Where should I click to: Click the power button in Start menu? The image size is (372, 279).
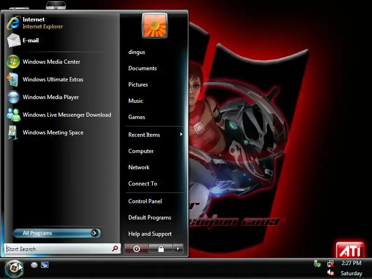tap(136, 249)
